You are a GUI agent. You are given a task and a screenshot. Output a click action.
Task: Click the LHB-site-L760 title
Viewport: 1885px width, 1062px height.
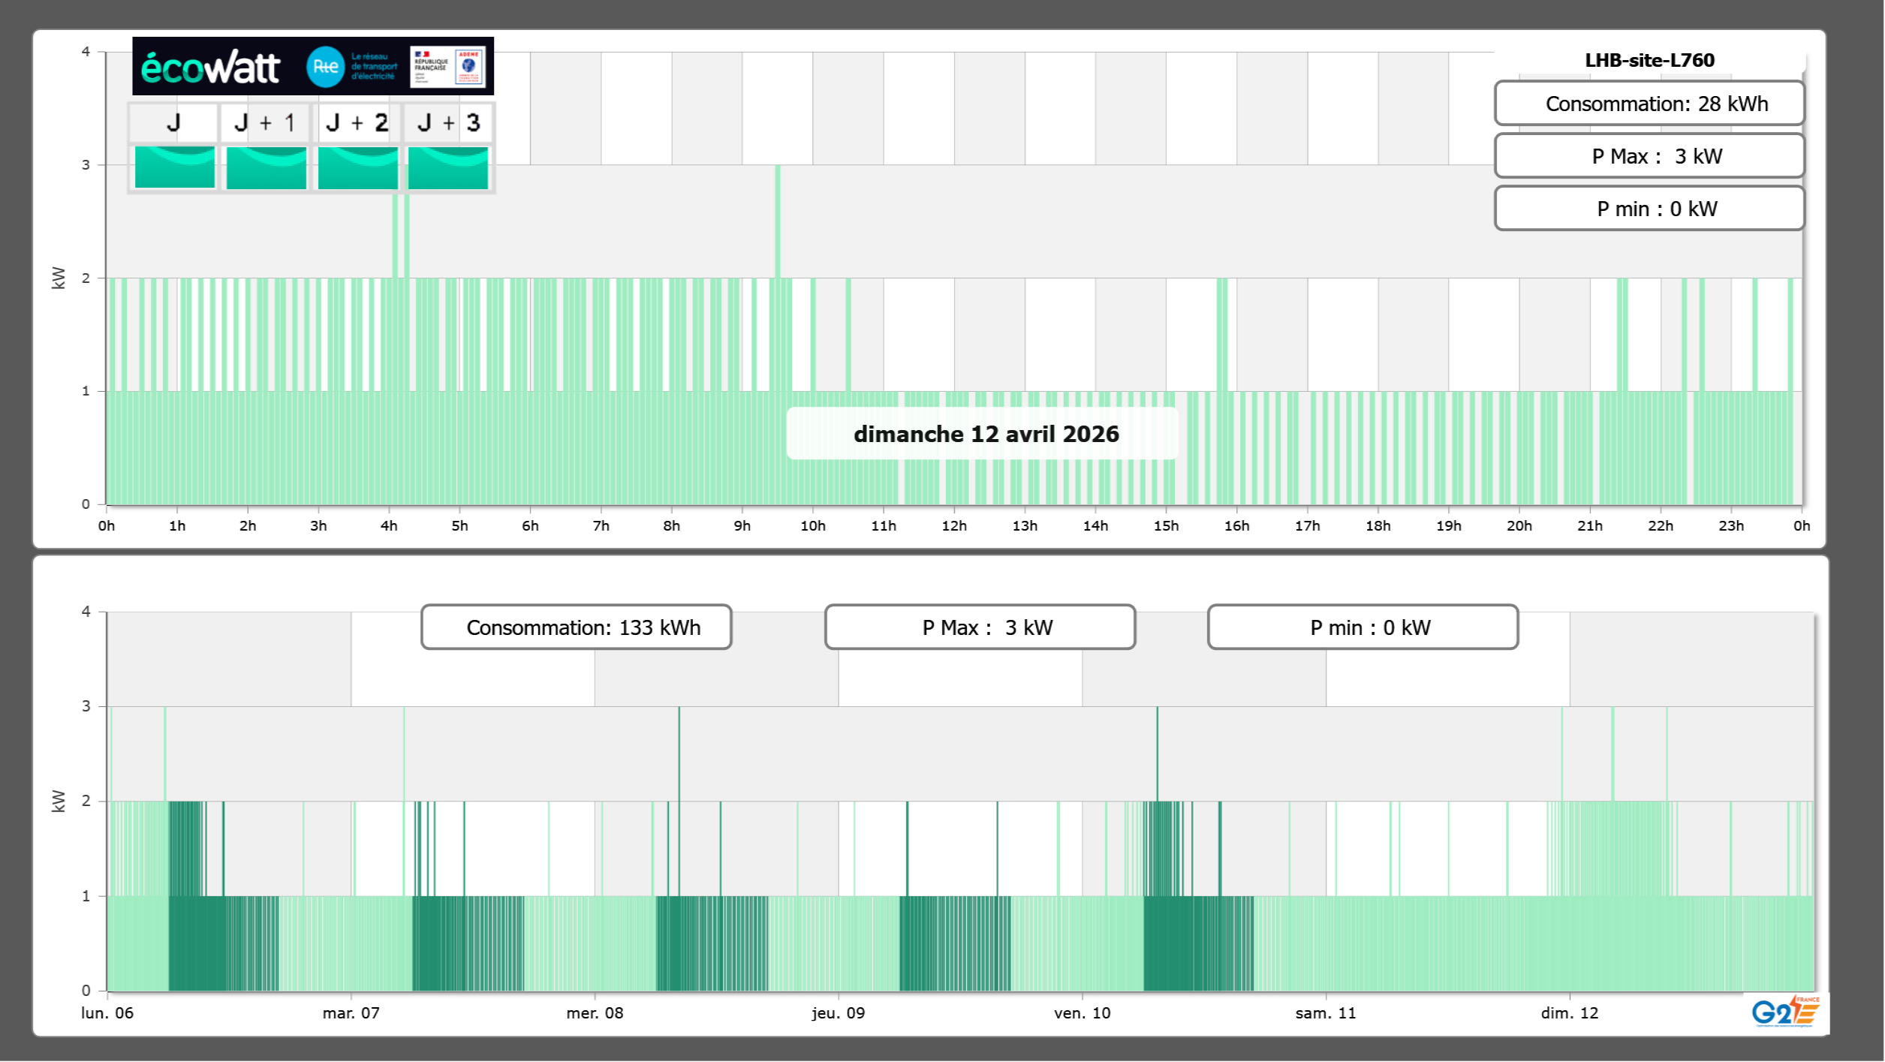pos(1649,60)
